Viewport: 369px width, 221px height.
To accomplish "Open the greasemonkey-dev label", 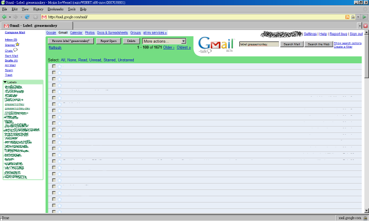I will (x=17, y=109).
